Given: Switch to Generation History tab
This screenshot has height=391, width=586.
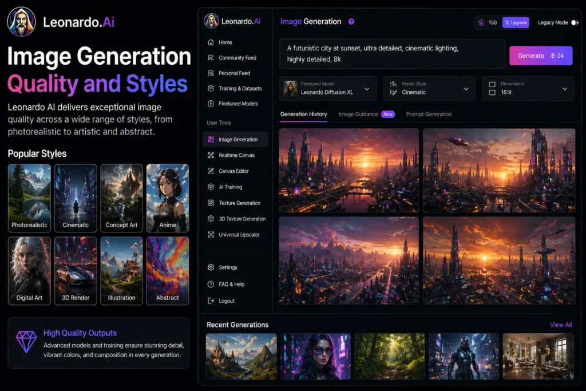Looking at the screenshot, I should pos(303,114).
